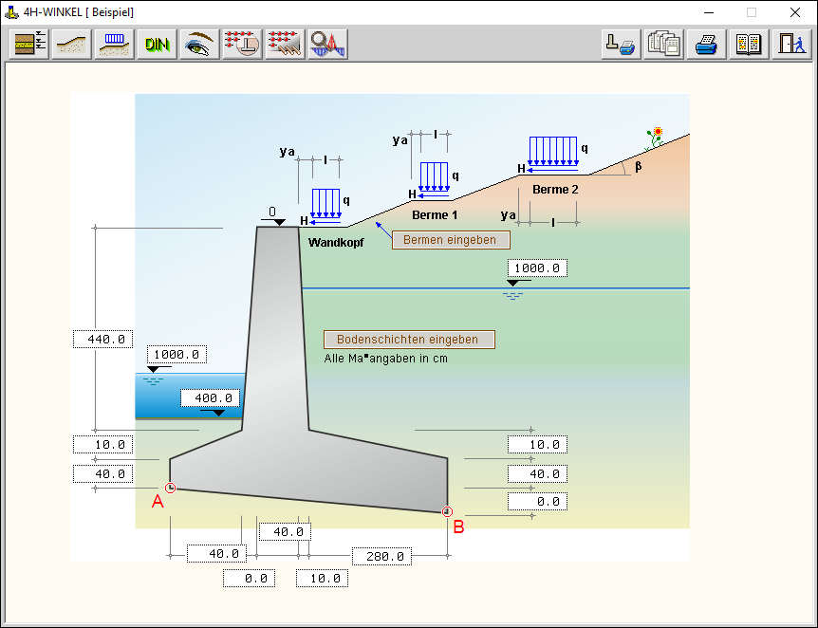Select the wall top elevation 0 field
The image size is (818, 628).
point(272,212)
